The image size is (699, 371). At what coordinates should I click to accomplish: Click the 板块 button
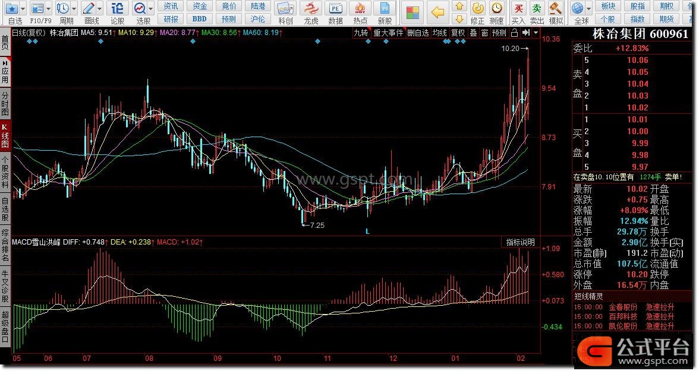pyautogui.click(x=608, y=7)
